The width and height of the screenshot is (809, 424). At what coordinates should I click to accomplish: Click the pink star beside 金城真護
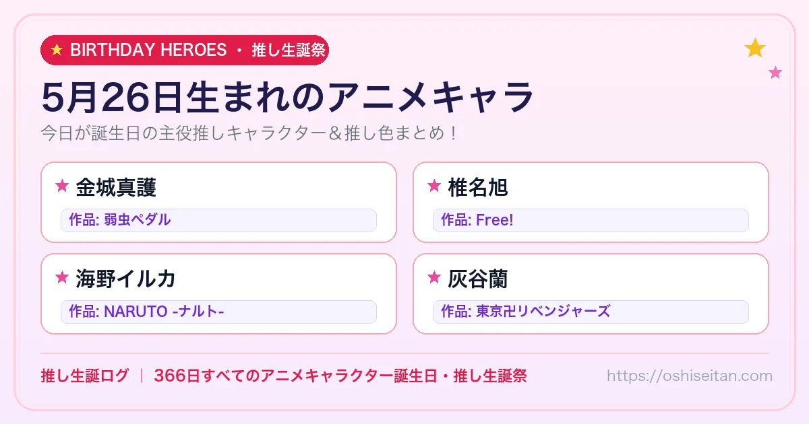click(62, 186)
